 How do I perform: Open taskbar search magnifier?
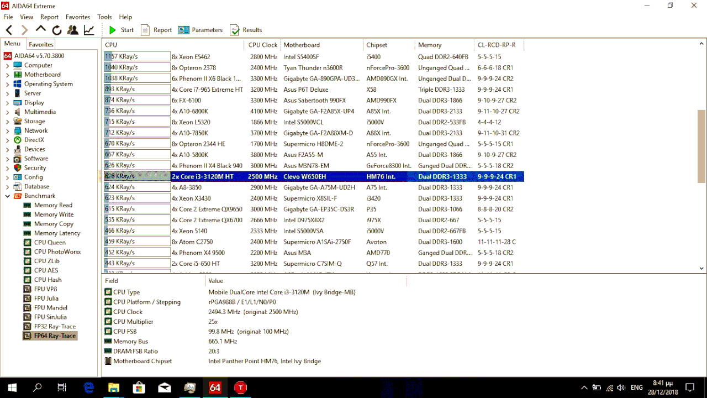tap(38, 387)
